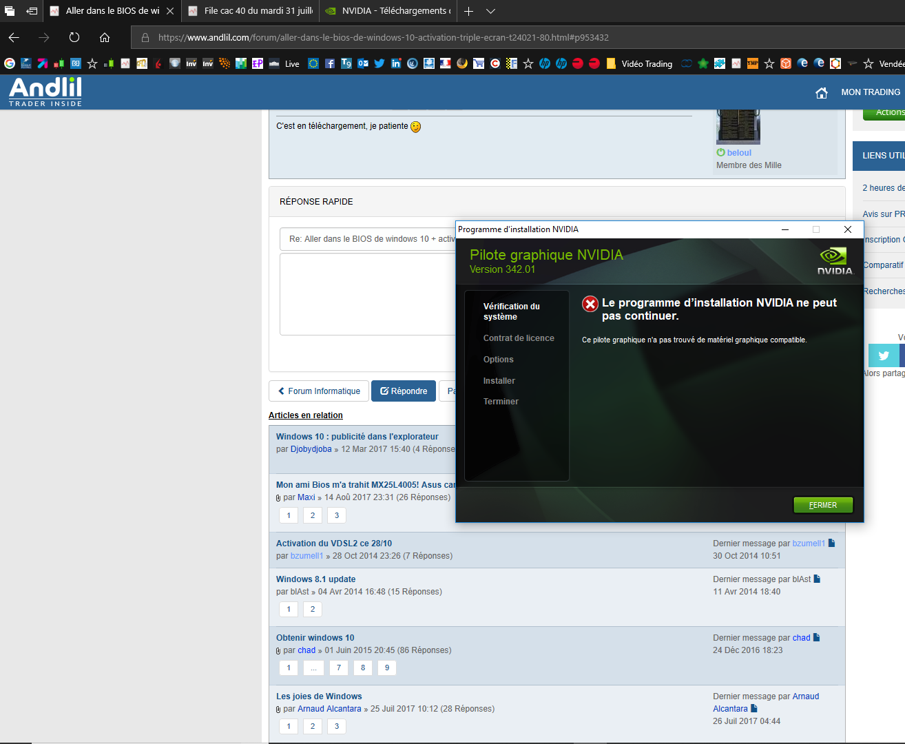This screenshot has width=905, height=744.
Task: Click the Andlil home icon in header
Action: 822,92
